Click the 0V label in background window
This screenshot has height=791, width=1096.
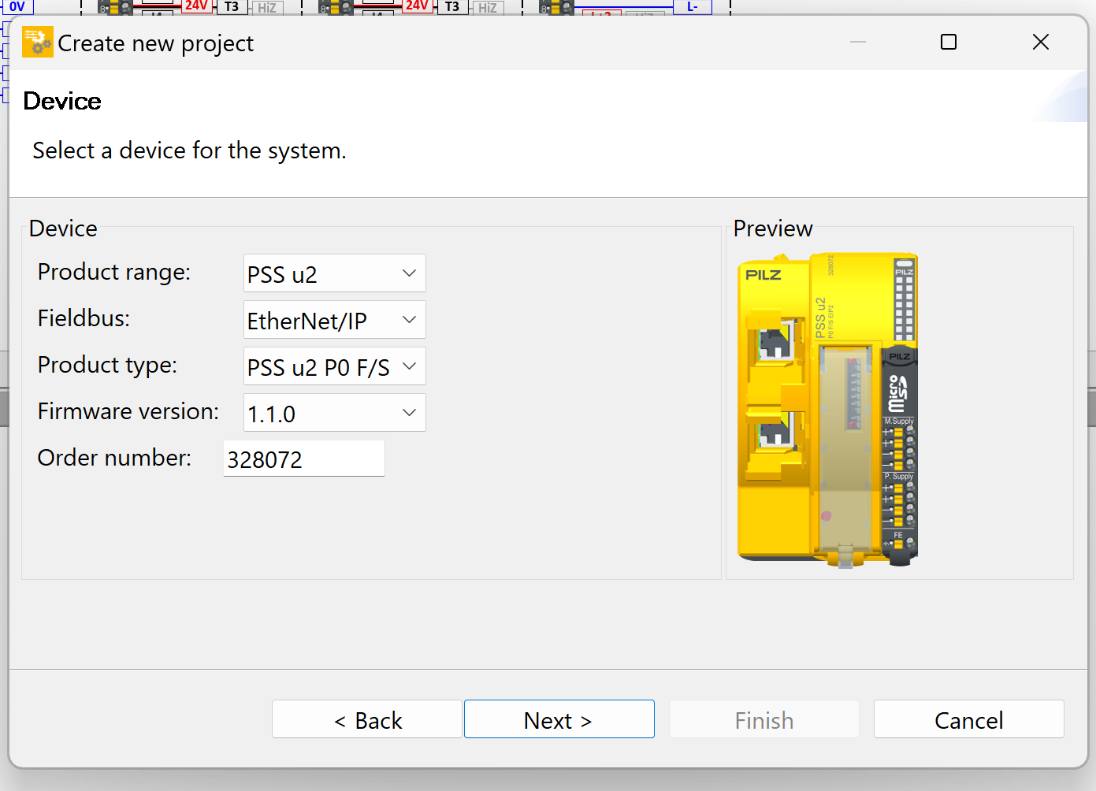(17, 6)
